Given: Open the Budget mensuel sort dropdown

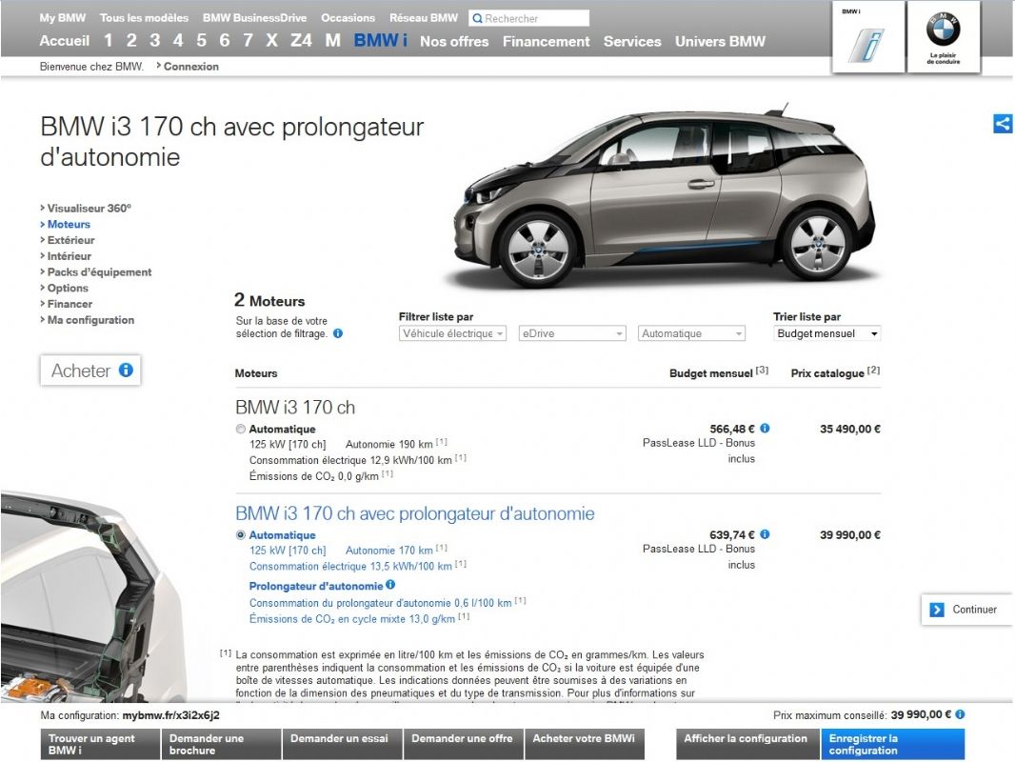Looking at the screenshot, I should [x=826, y=333].
